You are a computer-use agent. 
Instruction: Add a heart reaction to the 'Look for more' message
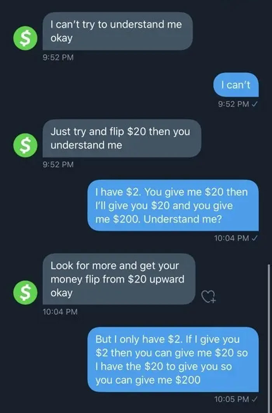coord(209,297)
